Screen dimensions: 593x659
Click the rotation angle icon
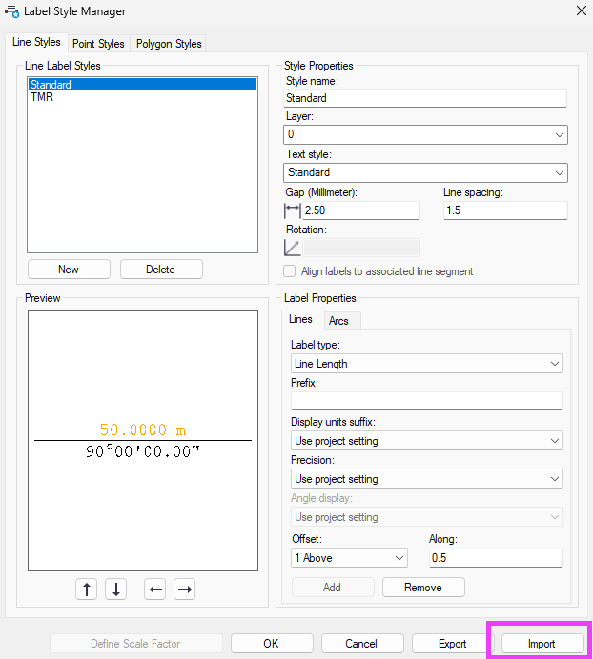(292, 248)
